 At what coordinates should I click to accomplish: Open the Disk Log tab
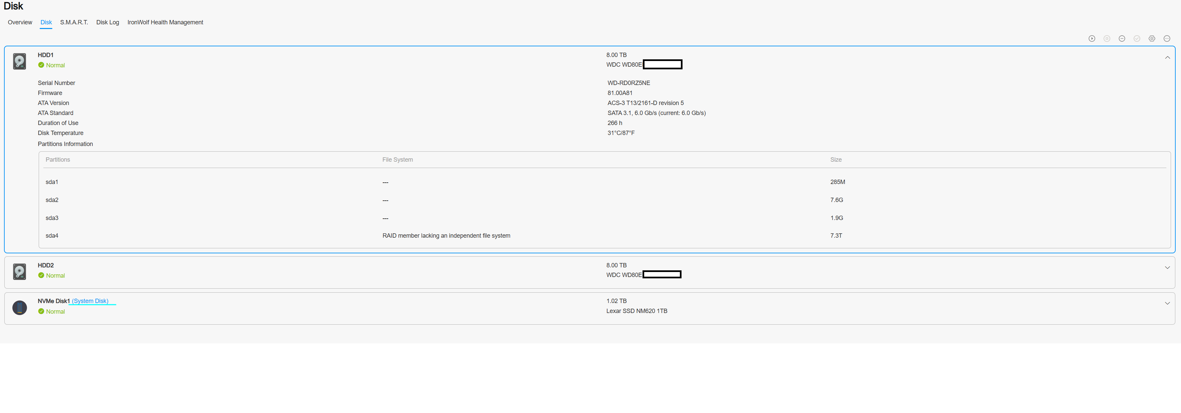107,22
